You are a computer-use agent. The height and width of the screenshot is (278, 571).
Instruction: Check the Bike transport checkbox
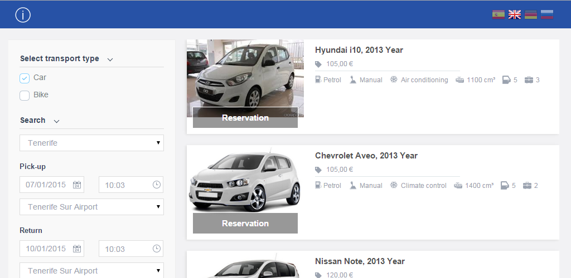pos(25,96)
